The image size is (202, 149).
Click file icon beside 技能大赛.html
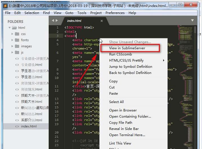point(17,102)
